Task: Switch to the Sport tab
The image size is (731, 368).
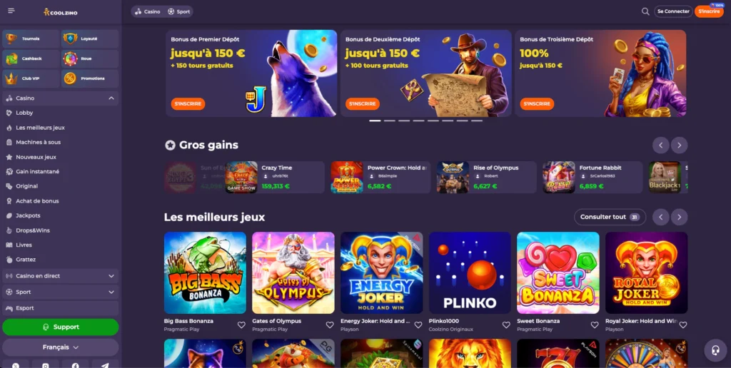Action: (x=178, y=11)
